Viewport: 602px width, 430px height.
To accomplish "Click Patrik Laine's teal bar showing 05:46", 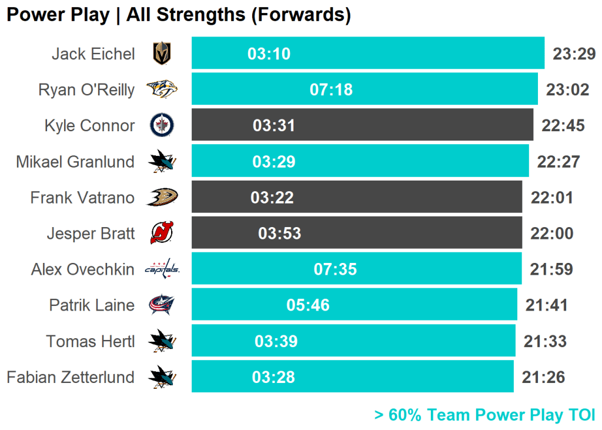I will pos(354,305).
